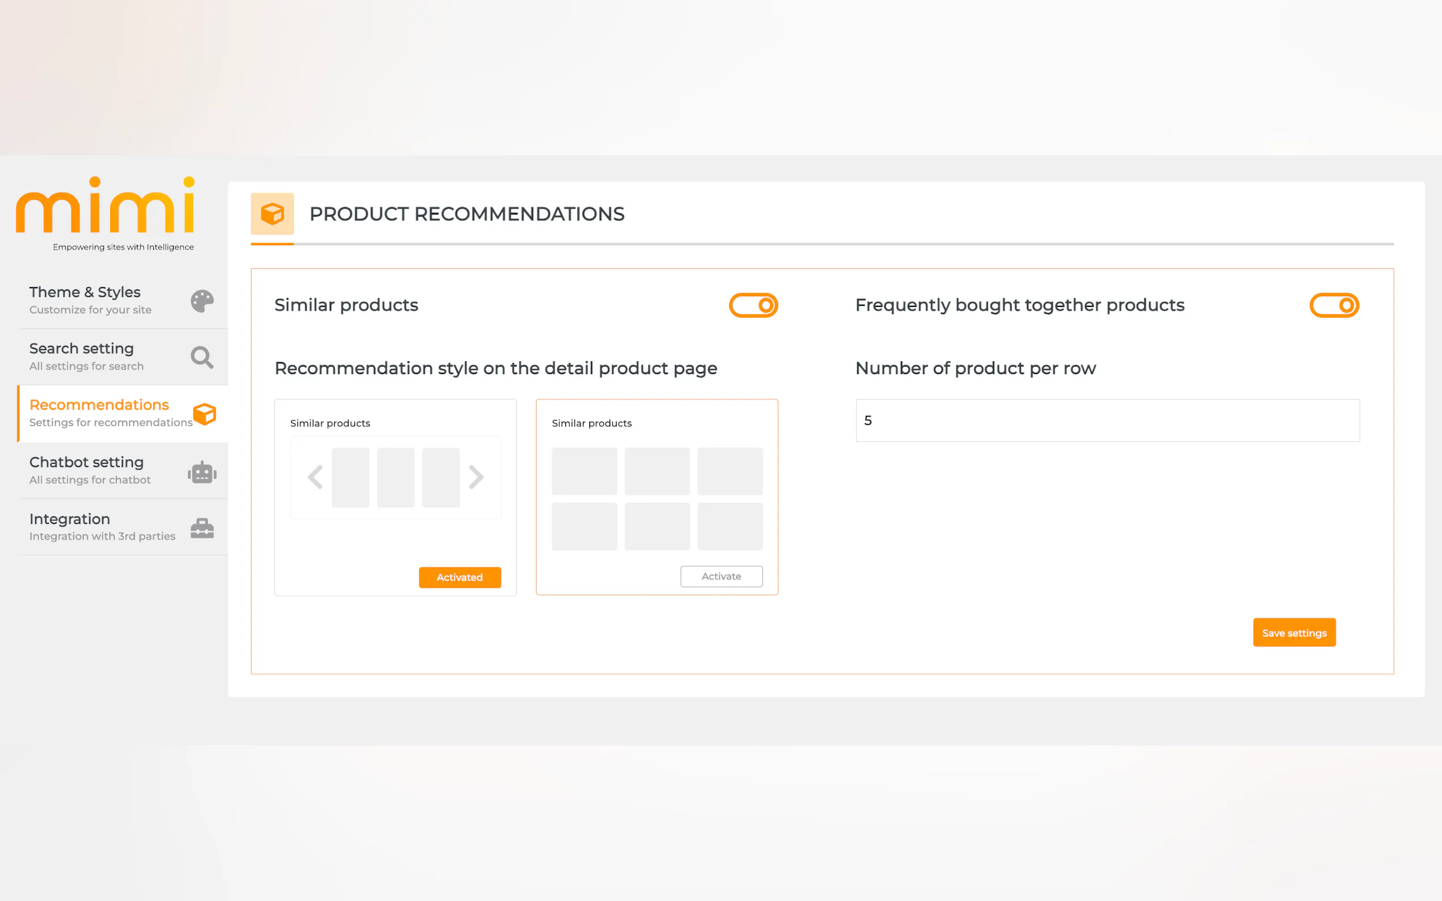
Task: Click the carousel preview left arrow
Action: pyautogui.click(x=315, y=477)
